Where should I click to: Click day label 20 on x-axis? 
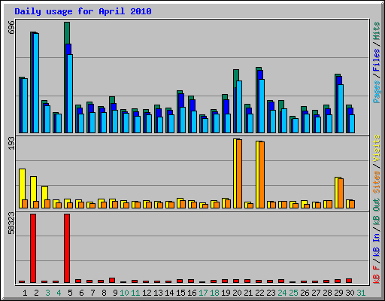[237, 293]
